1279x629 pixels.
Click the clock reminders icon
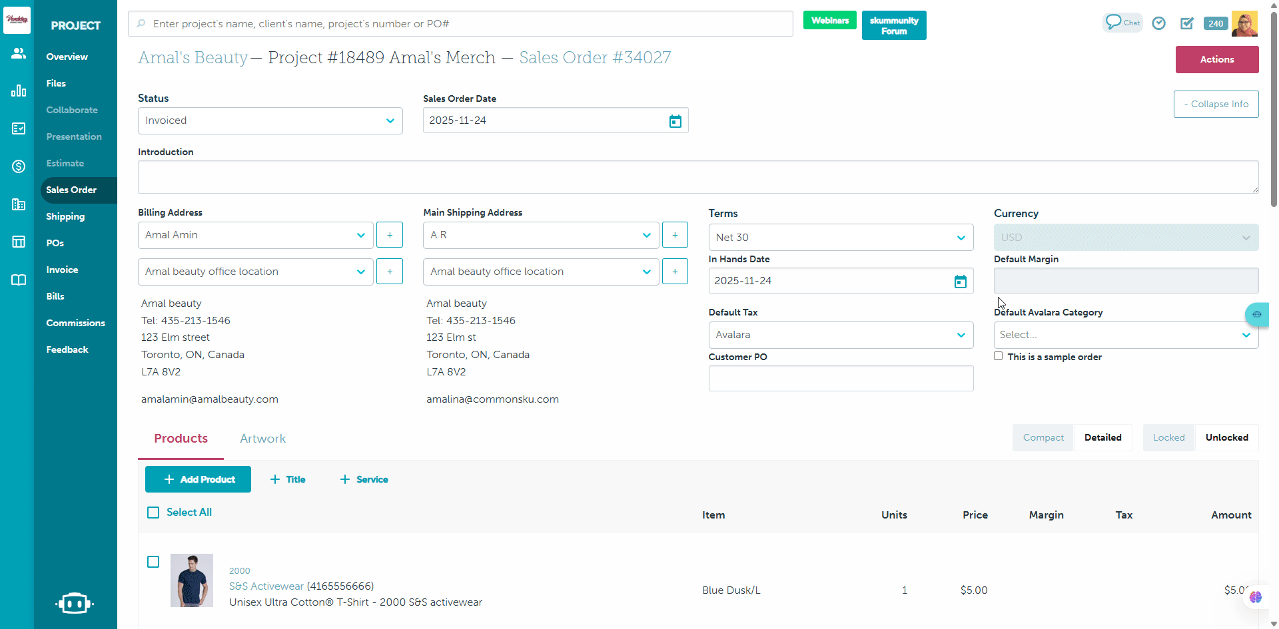[x=1159, y=23]
